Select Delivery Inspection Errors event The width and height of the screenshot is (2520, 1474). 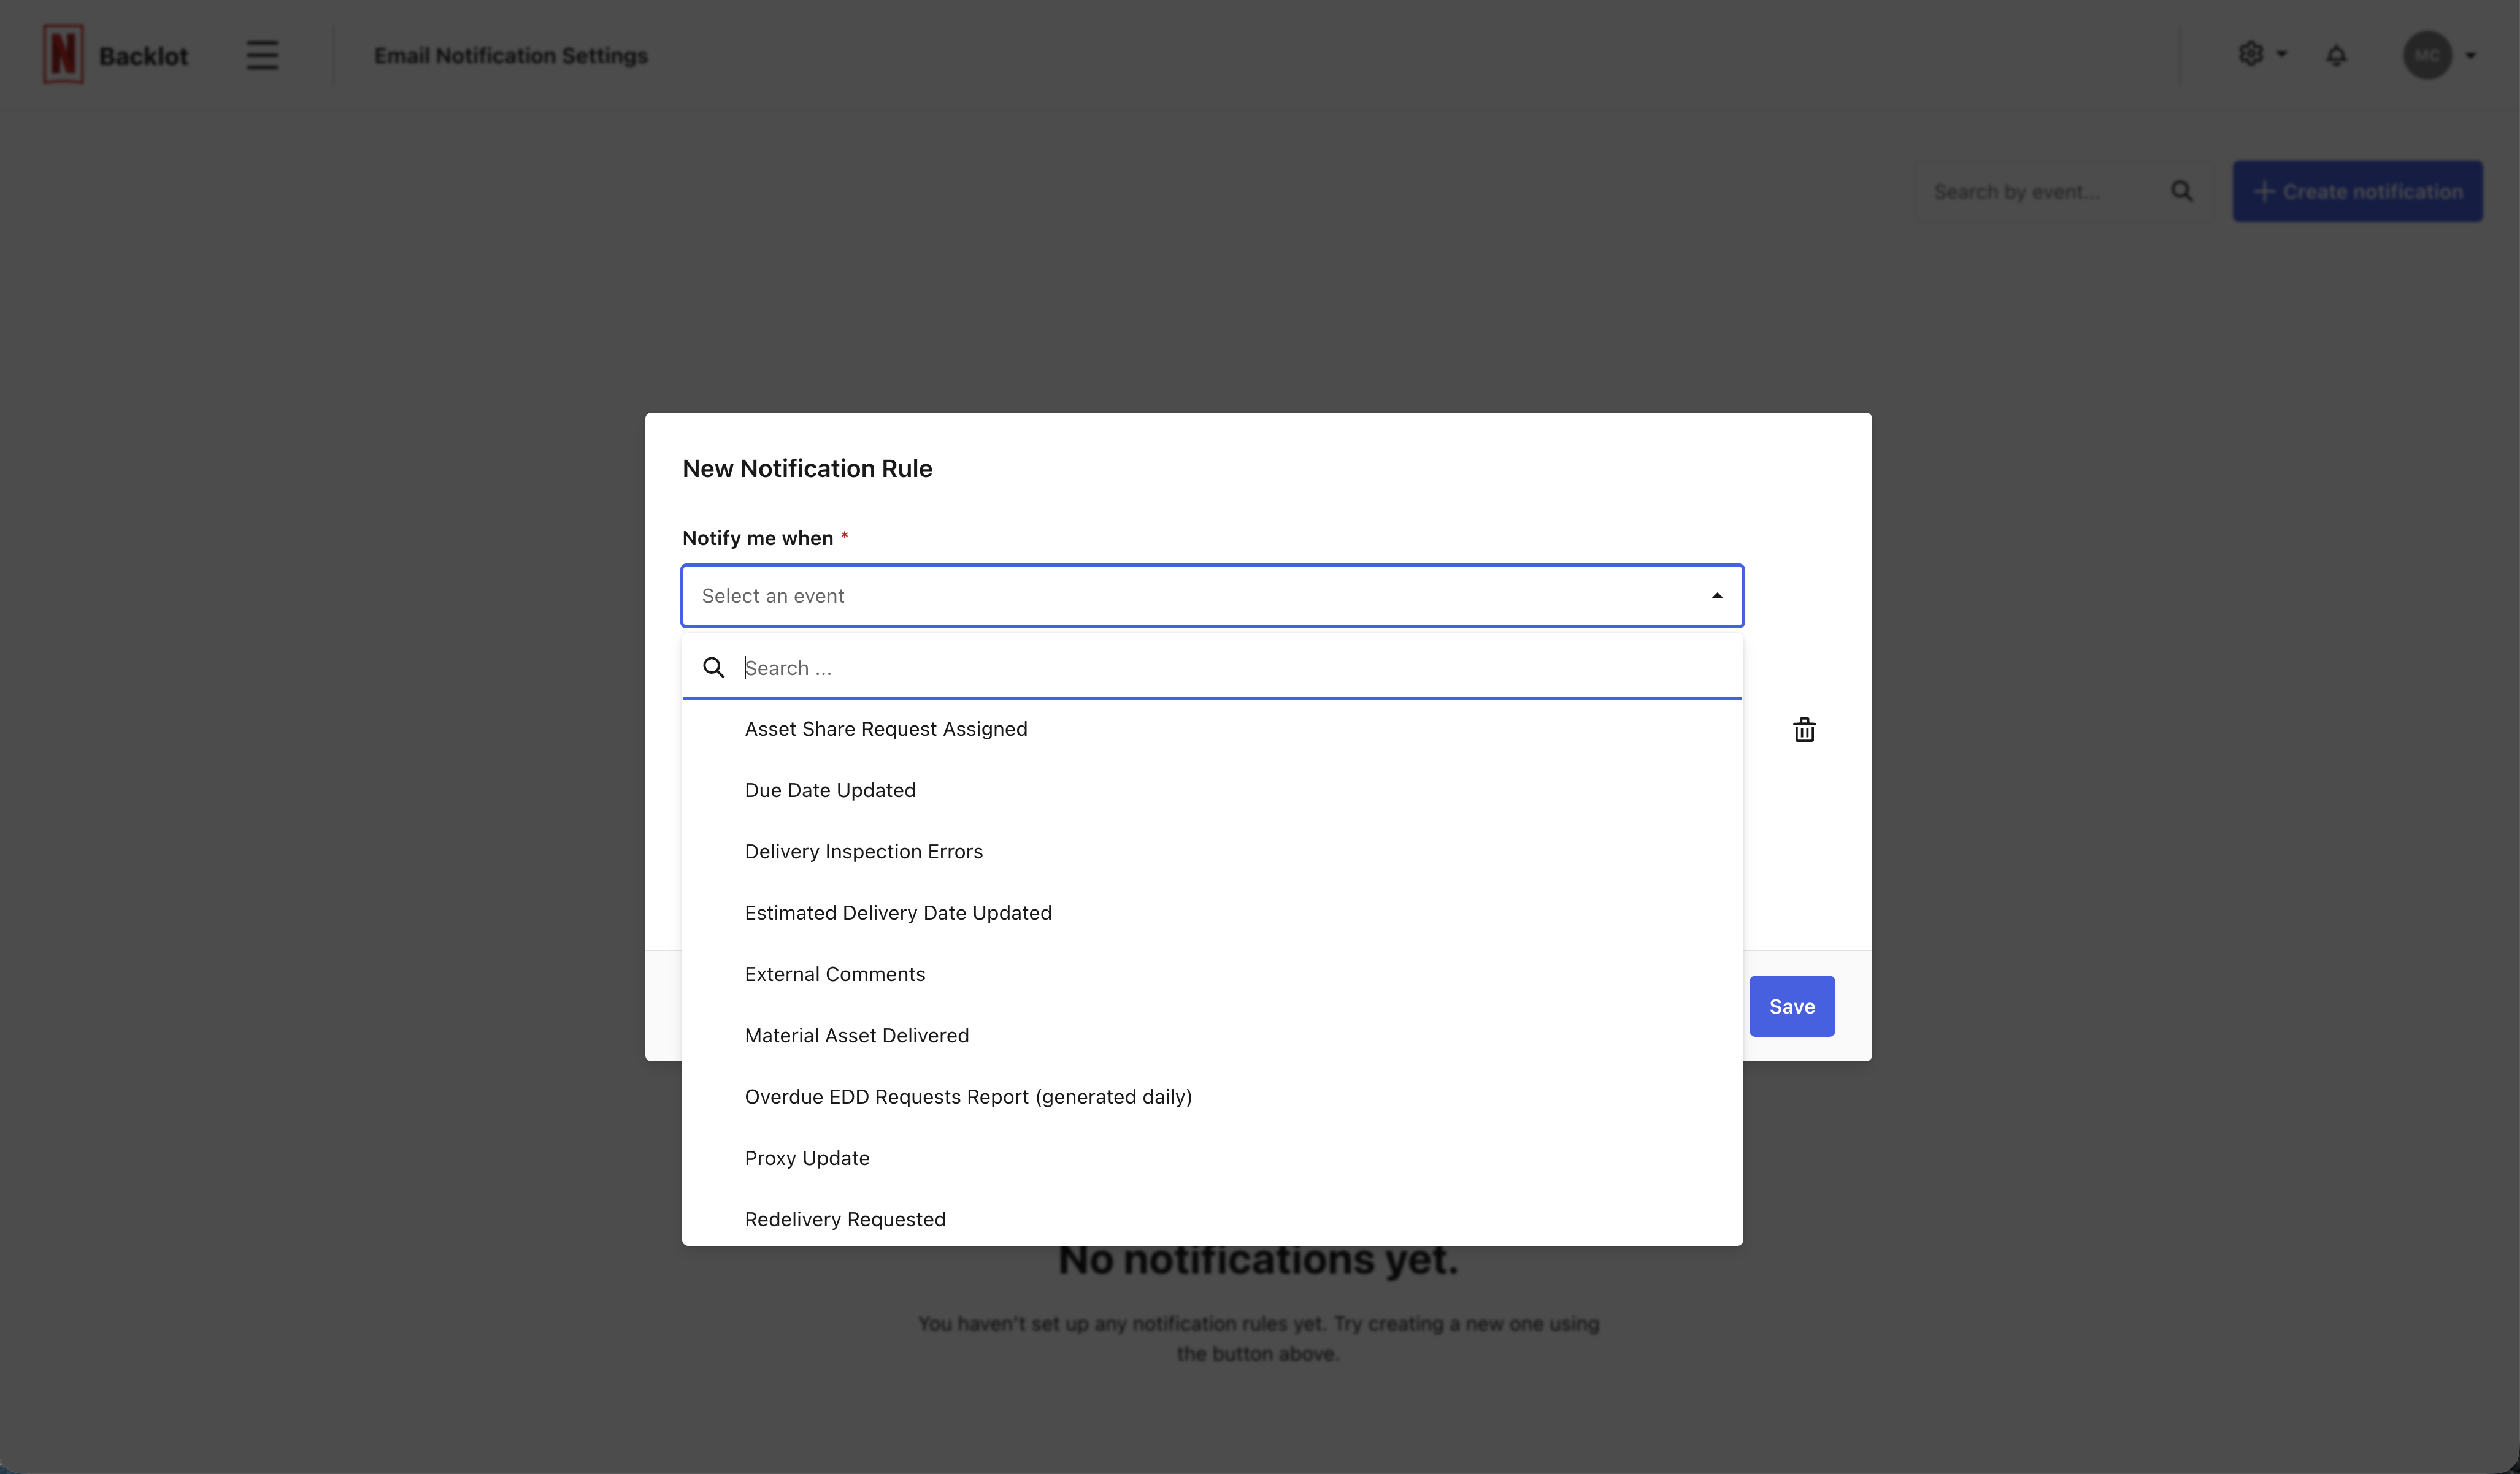863,852
